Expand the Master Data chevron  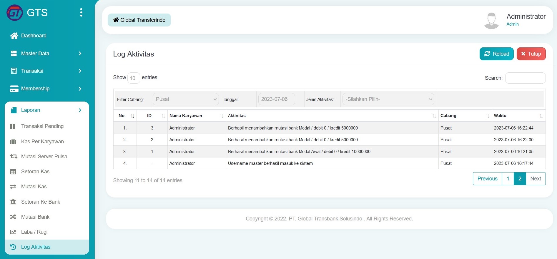pyautogui.click(x=80, y=54)
